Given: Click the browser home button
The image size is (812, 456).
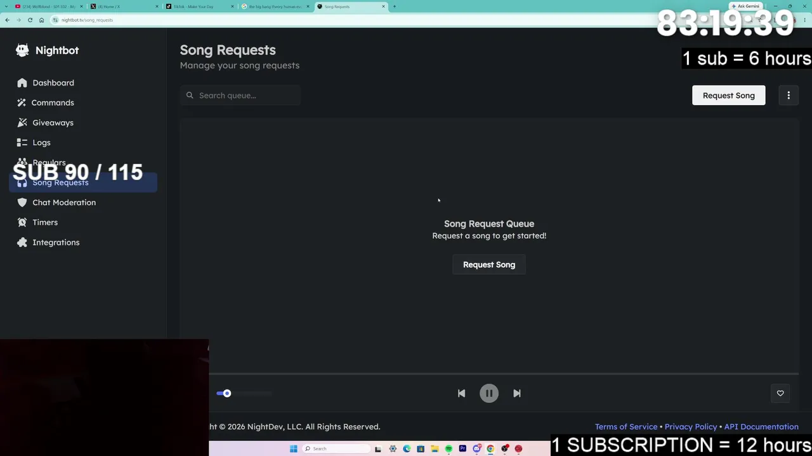Looking at the screenshot, I should (41, 20).
